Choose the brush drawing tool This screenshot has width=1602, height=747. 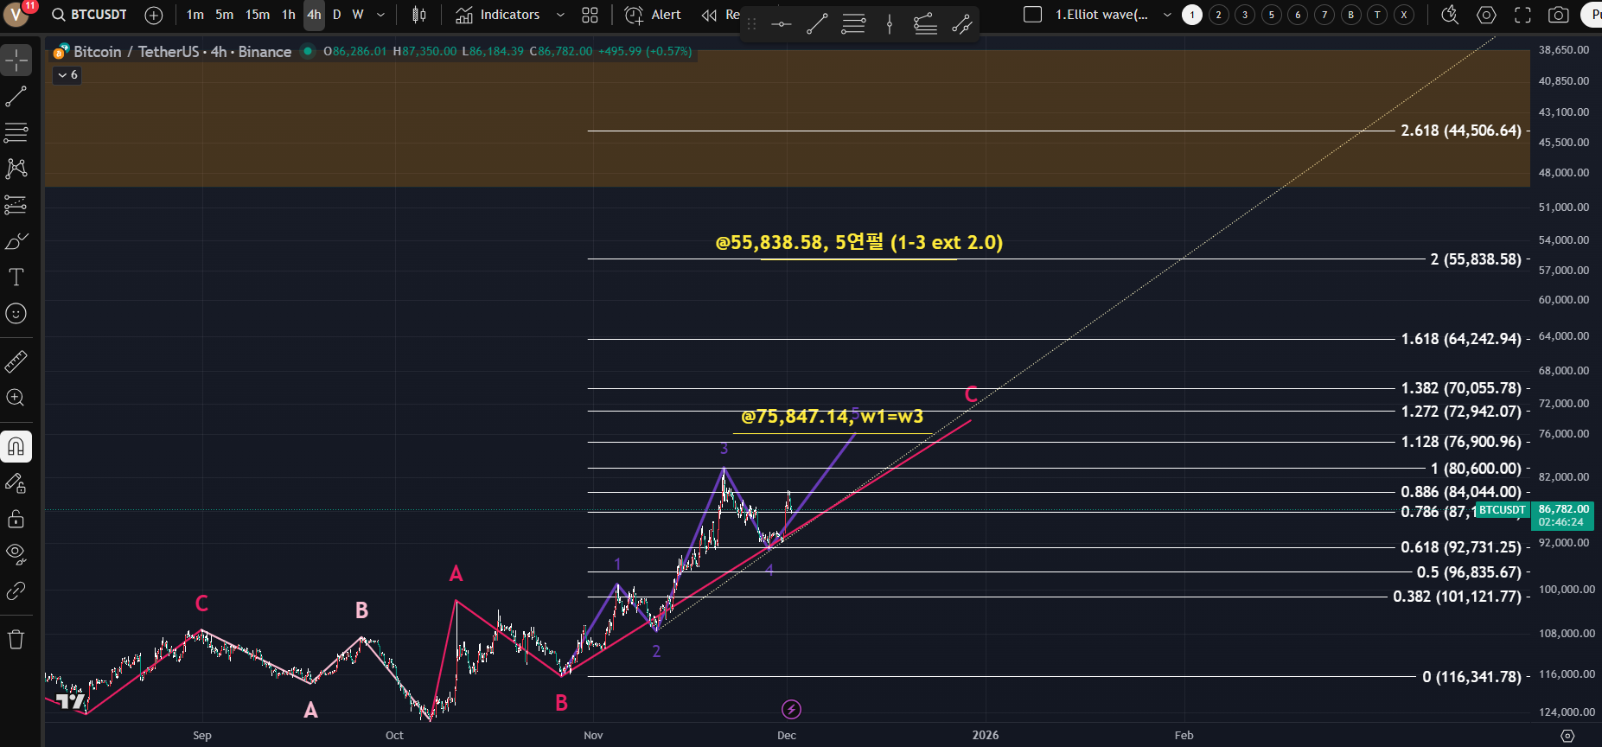16,241
